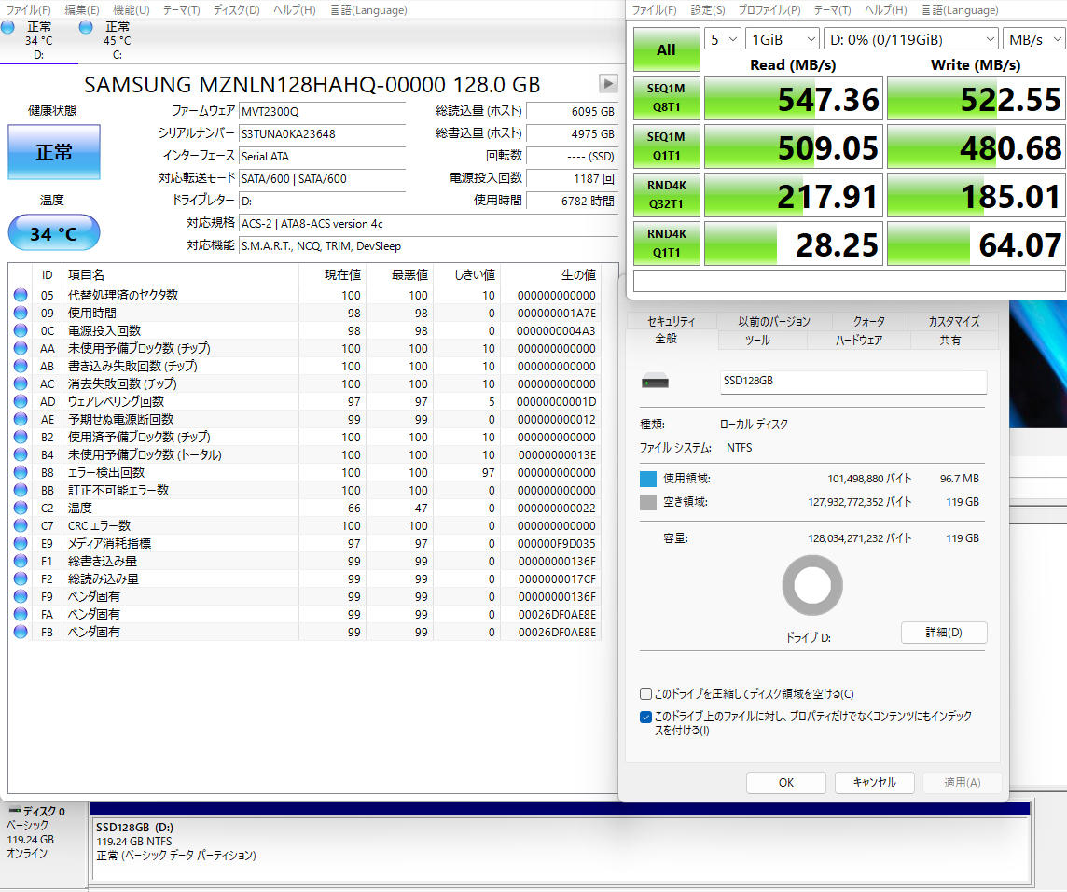Click the drive icon in properties dialog
1067x892 pixels.
656,382
